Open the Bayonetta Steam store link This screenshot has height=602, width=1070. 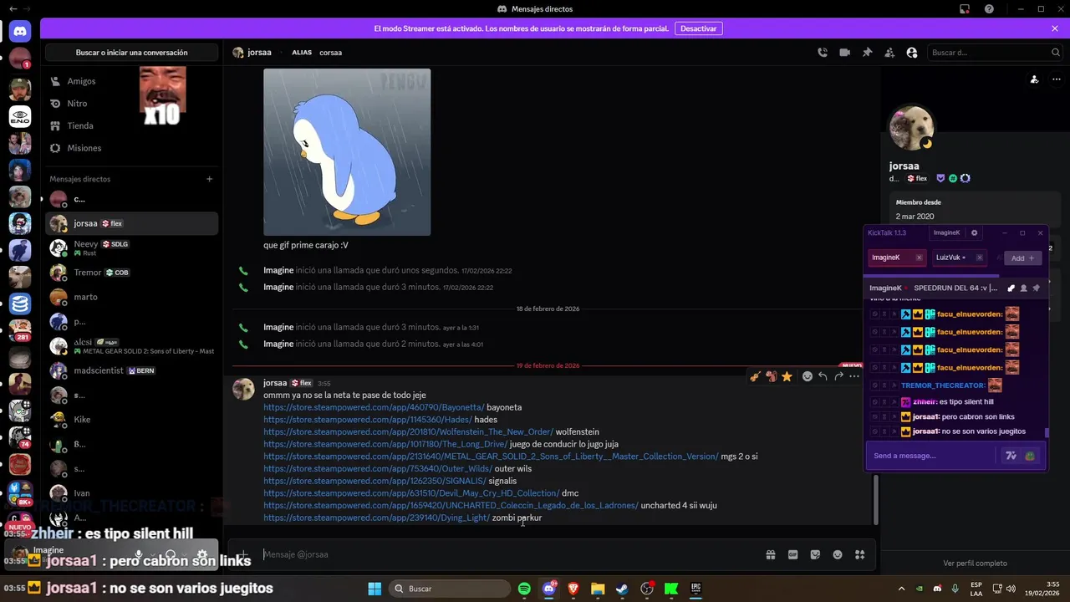pos(374,407)
